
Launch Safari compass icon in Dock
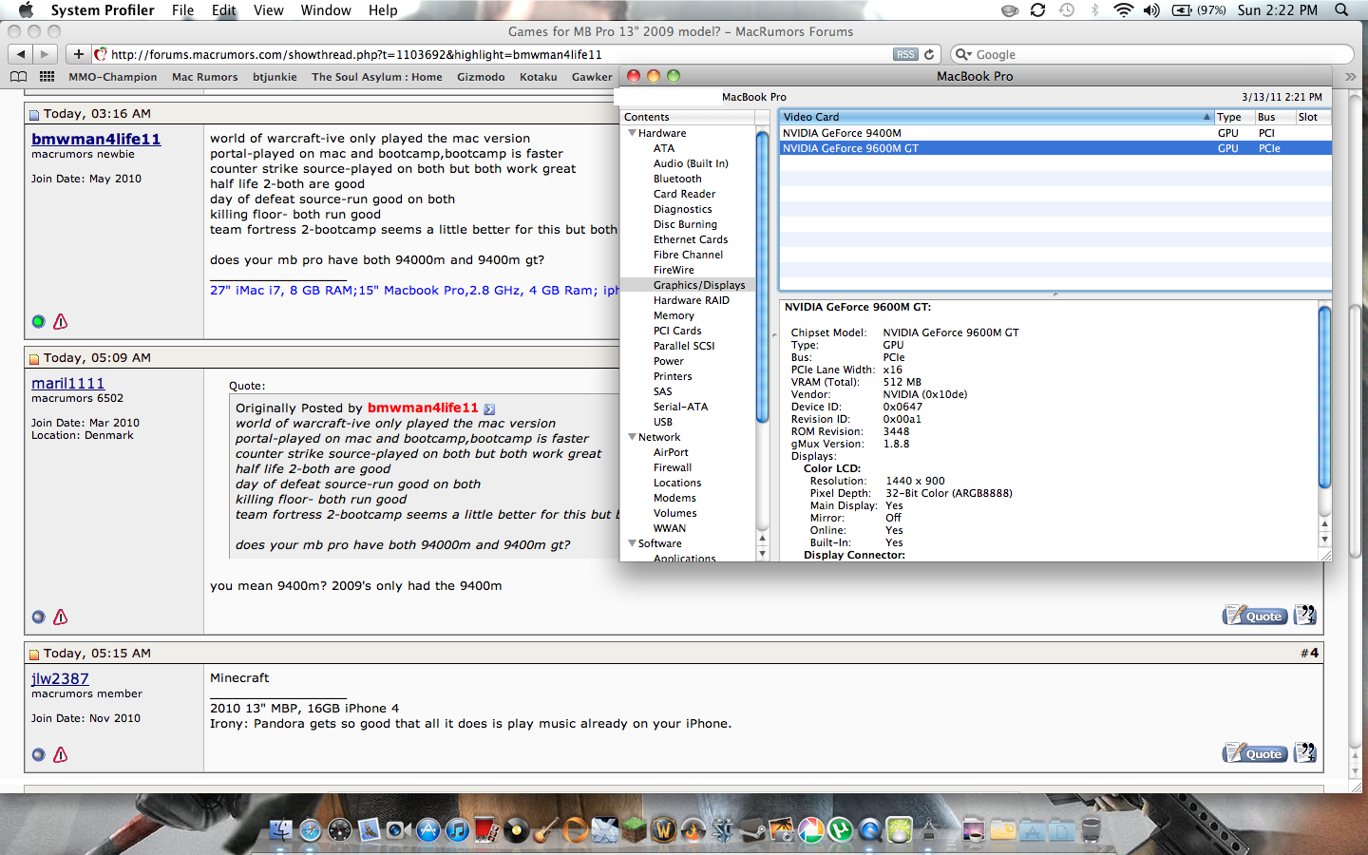pyautogui.click(x=311, y=830)
